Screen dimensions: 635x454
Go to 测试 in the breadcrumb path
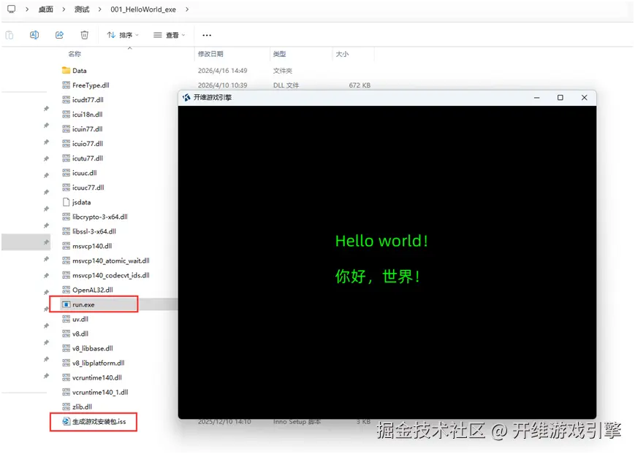click(82, 9)
